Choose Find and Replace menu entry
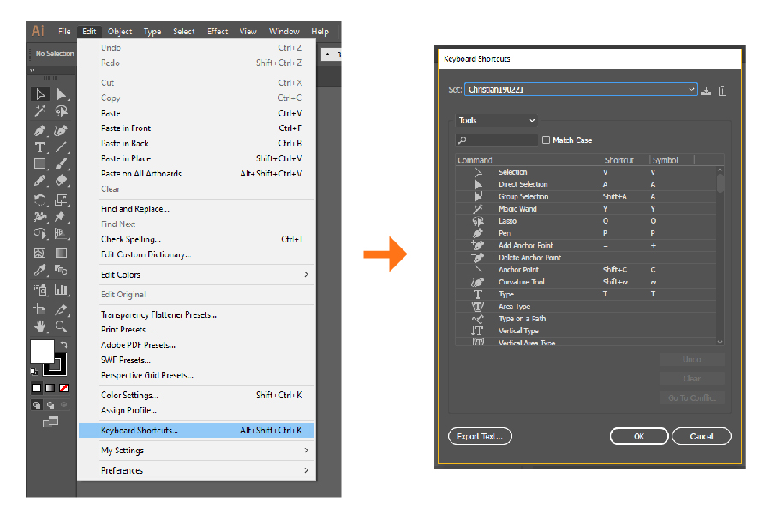The height and width of the screenshot is (514, 771). click(197, 209)
